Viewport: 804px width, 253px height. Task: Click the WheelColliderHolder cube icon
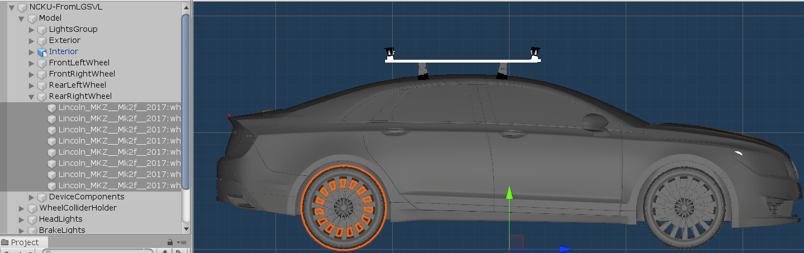pos(32,208)
